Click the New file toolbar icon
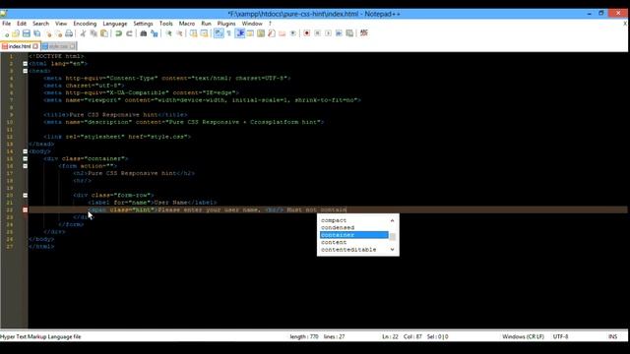Screen dimensions: 630x354 [6, 33]
